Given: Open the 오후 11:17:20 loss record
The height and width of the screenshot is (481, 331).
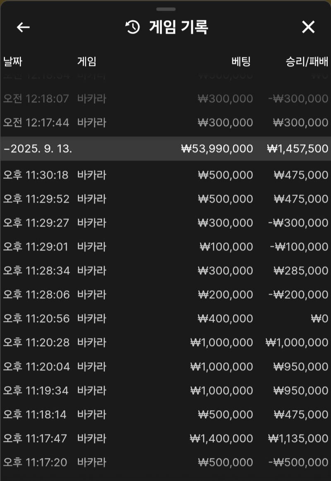Looking at the screenshot, I should [165, 462].
